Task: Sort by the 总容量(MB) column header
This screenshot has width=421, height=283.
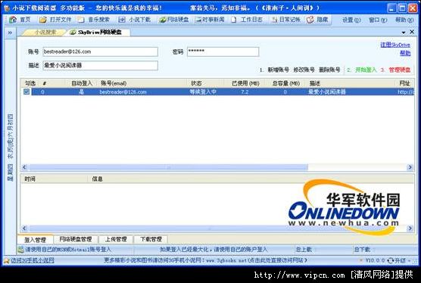Action: click(286, 83)
